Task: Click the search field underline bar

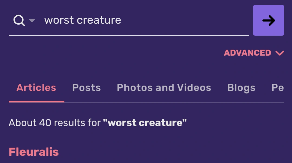Action: pos(129,35)
